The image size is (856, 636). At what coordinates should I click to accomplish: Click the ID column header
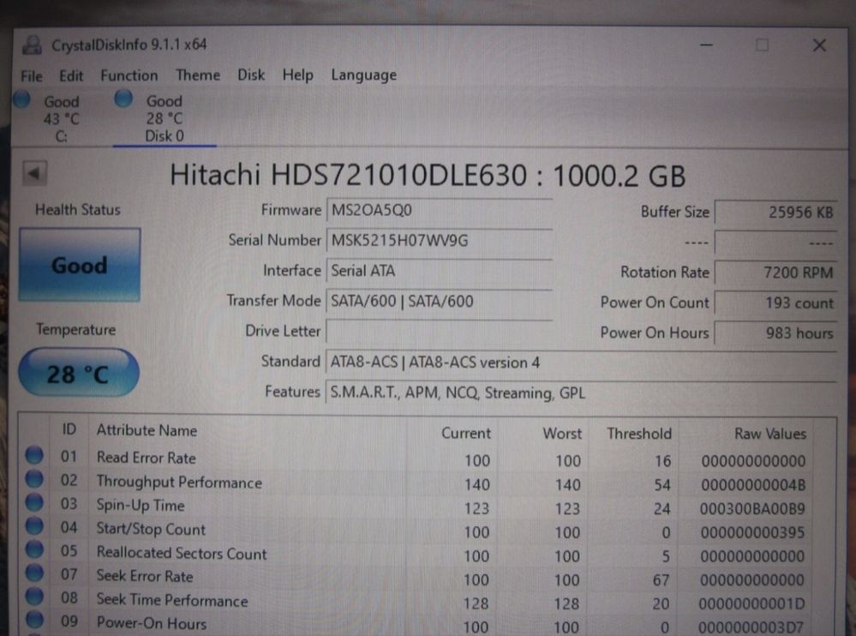pyautogui.click(x=69, y=429)
